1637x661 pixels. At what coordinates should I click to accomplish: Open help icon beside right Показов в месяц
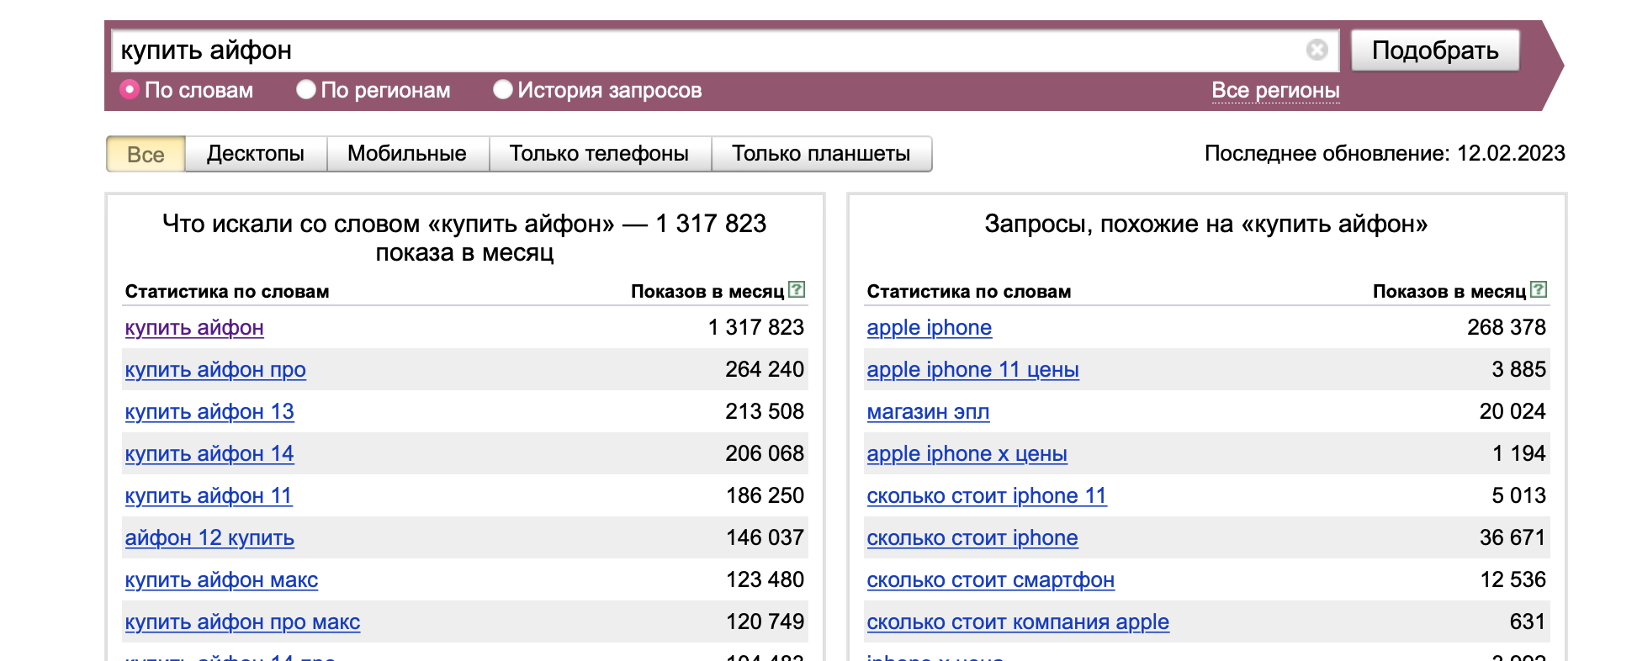point(1539,290)
